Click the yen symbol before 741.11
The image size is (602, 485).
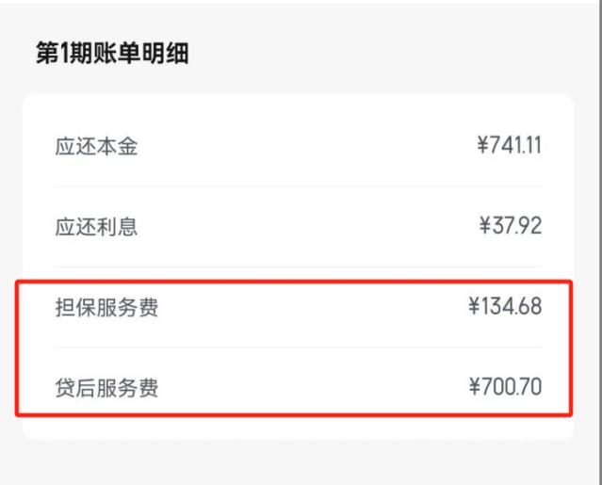[483, 146]
